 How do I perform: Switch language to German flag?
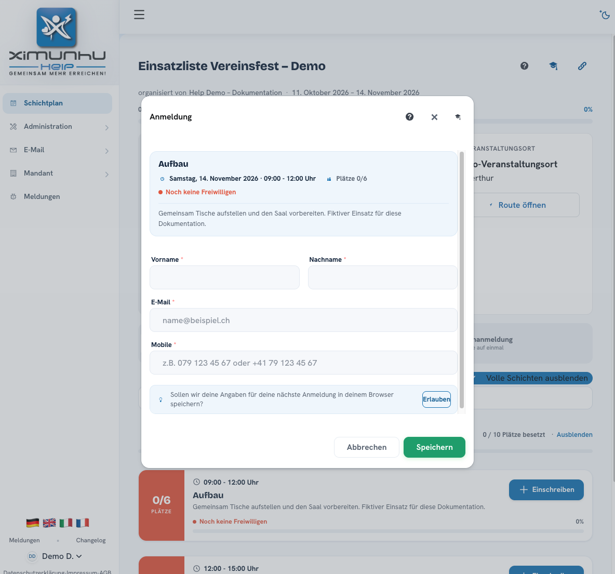pos(33,523)
